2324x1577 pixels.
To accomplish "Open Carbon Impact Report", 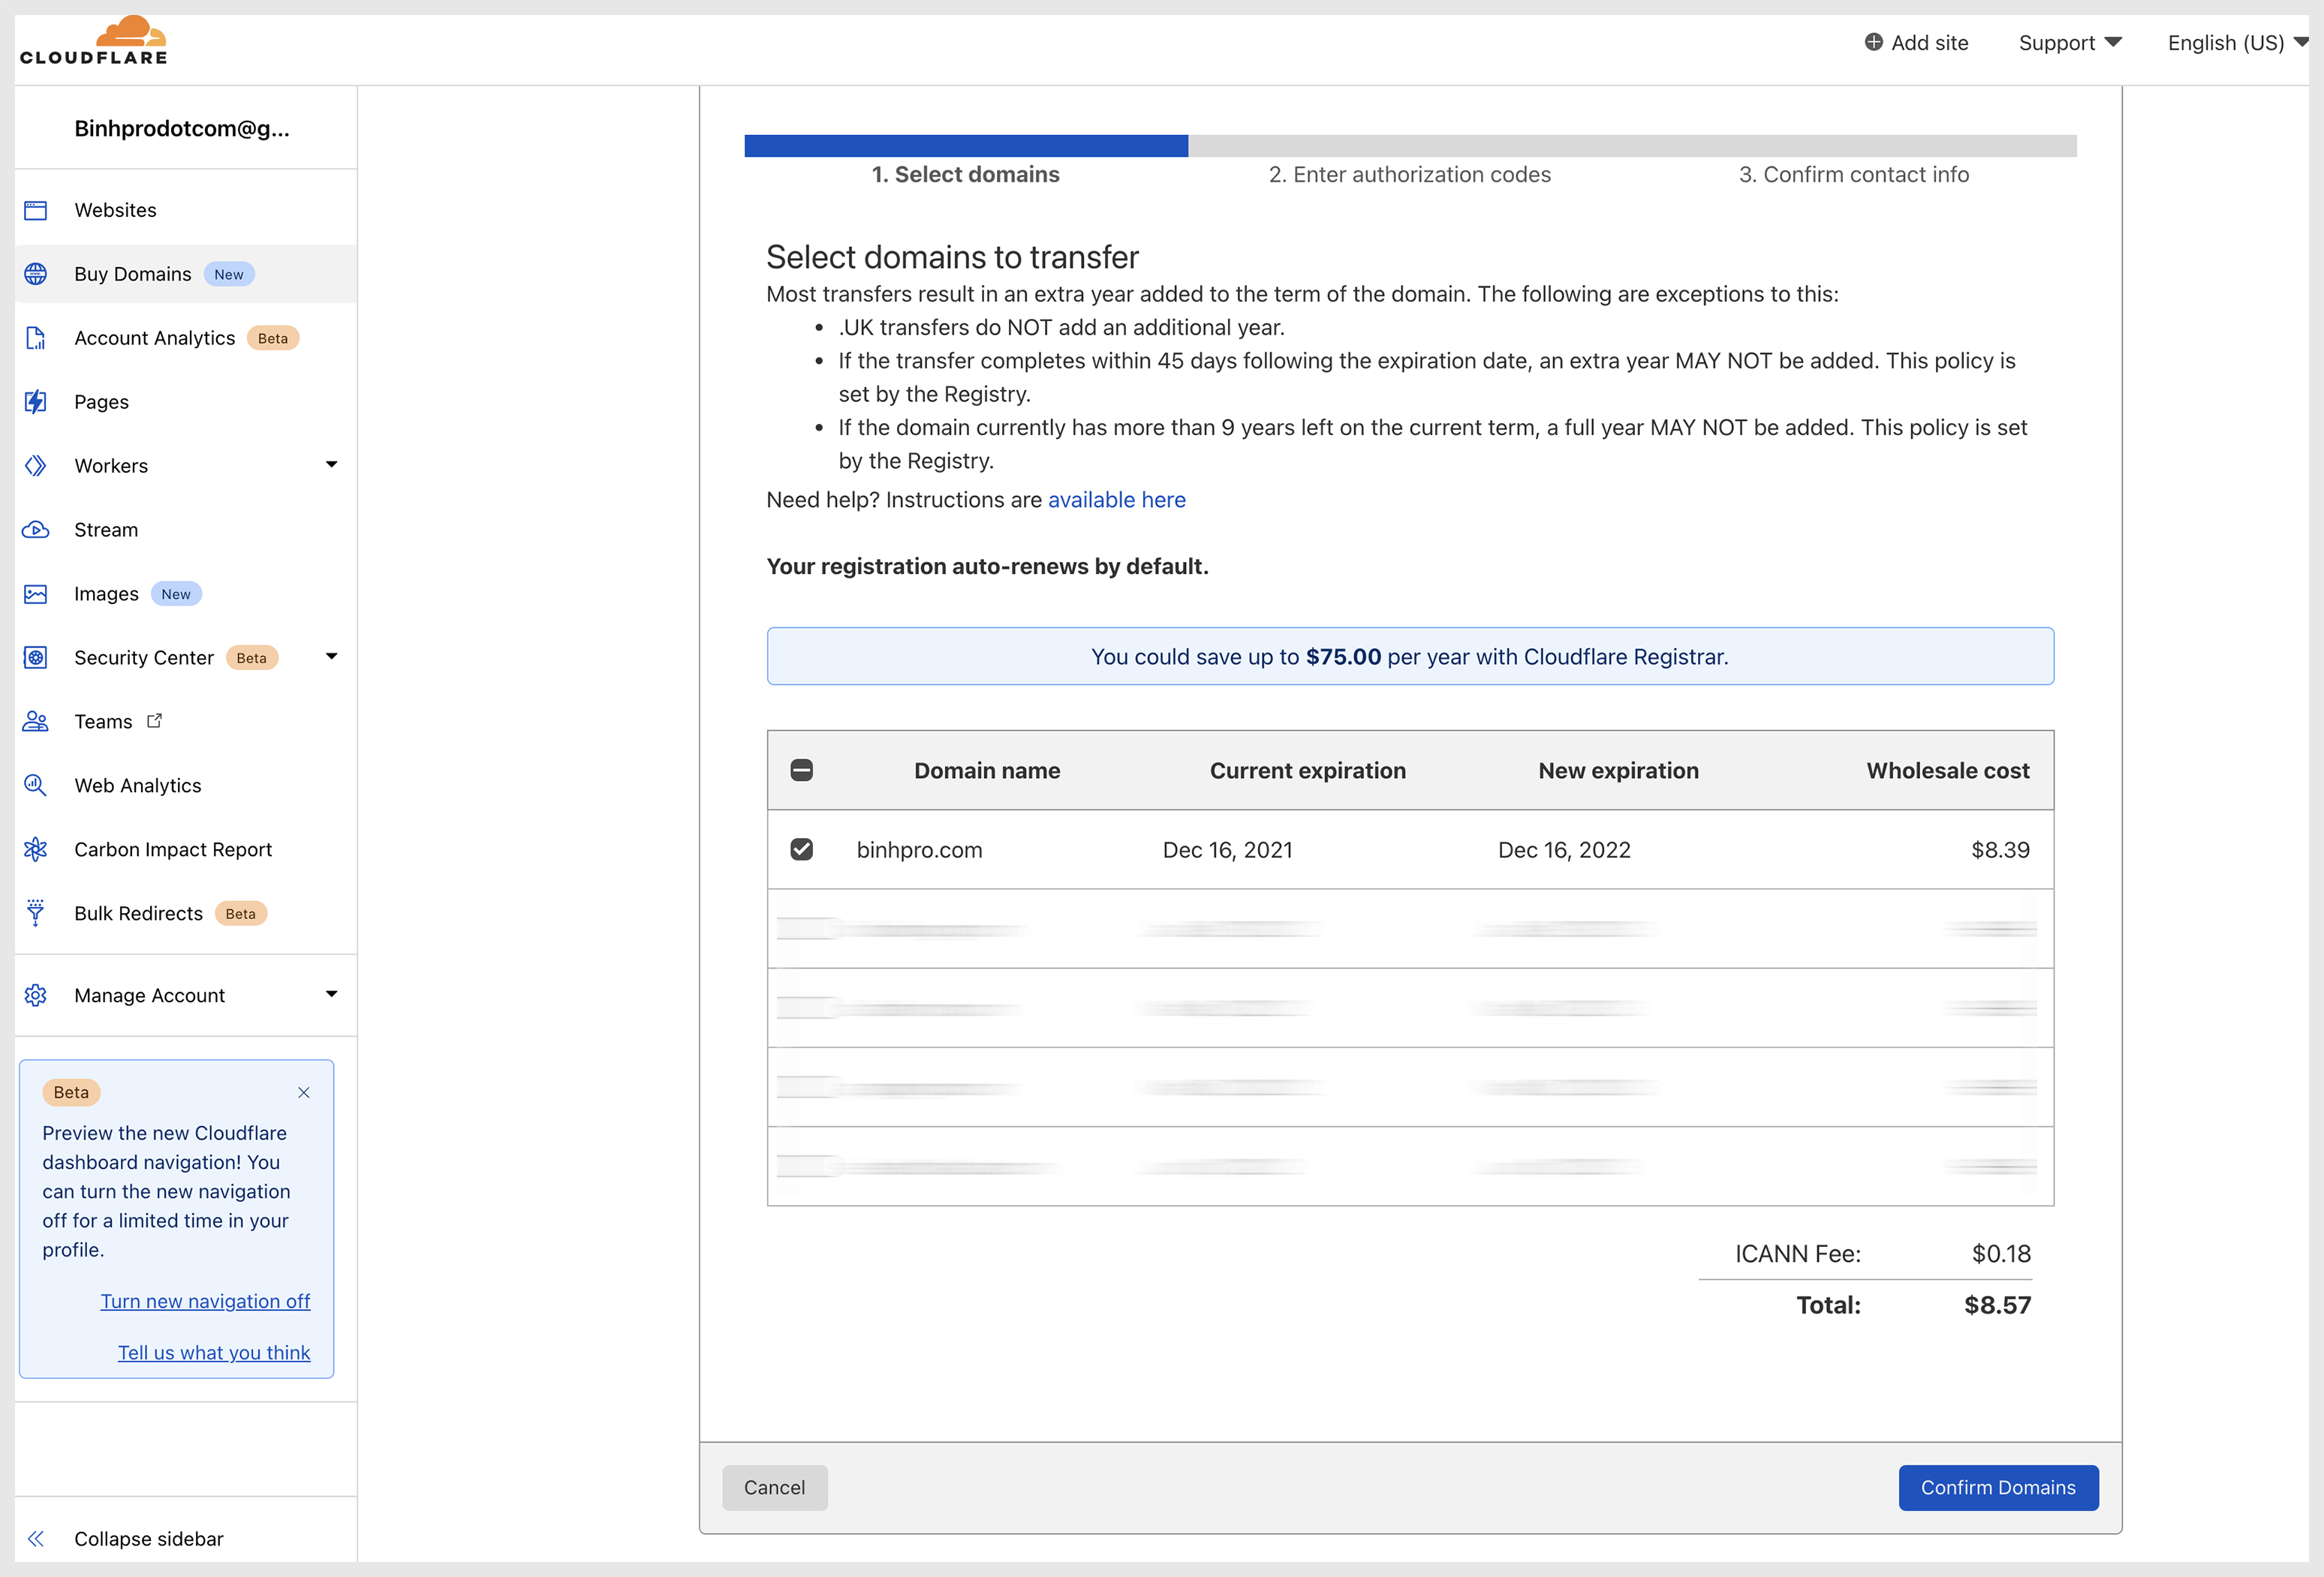I will click(x=173, y=849).
